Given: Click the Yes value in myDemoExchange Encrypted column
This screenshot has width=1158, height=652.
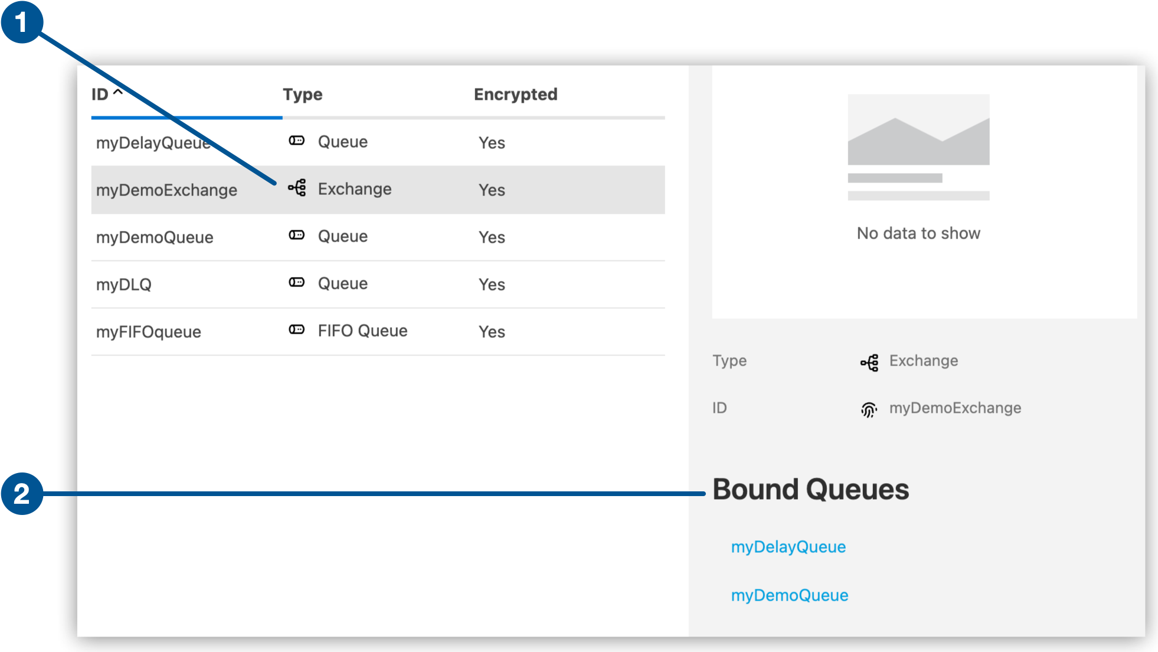Looking at the screenshot, I should coord(490,190).
